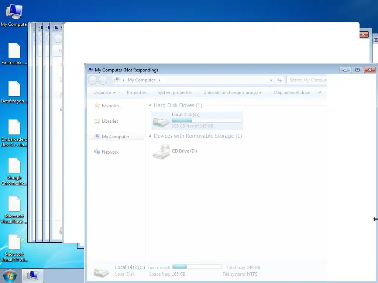This screenshot has width=378, height=283.
Task: Click System properties in the toolbar
Action: (x=175, y=92)
